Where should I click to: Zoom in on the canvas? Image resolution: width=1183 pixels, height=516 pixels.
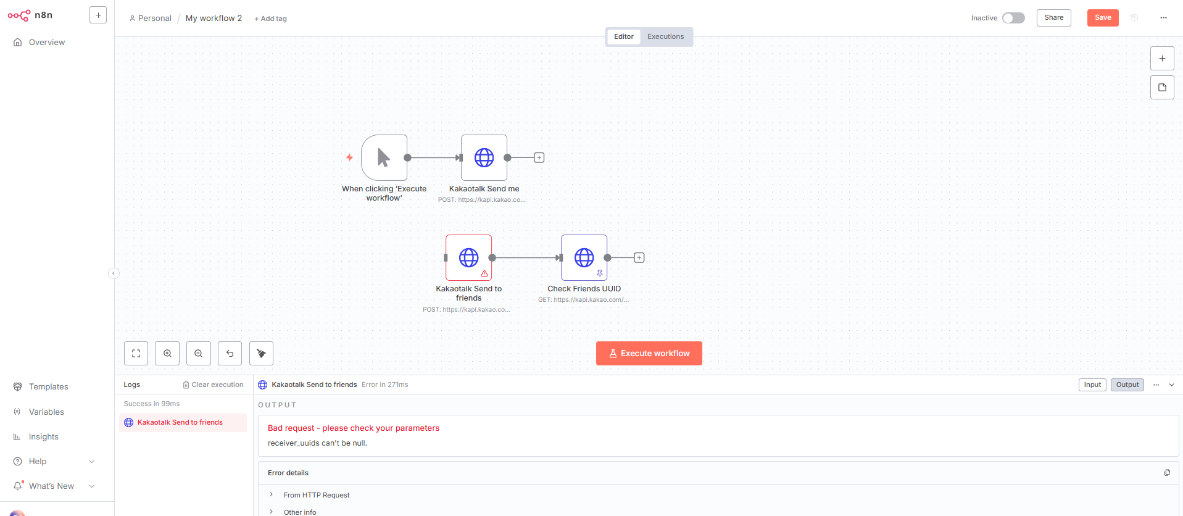[x=167, y=354]
